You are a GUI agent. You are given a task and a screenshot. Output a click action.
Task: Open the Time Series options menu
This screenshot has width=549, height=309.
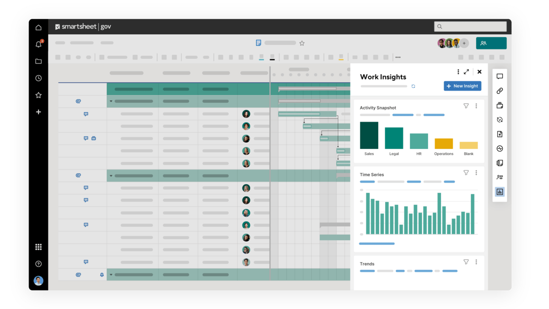tap(476, 172)
